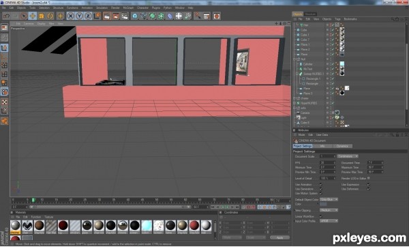Toggle the Z axis lock
Viewport: 409px width, 247px height.
coord(88,16)
